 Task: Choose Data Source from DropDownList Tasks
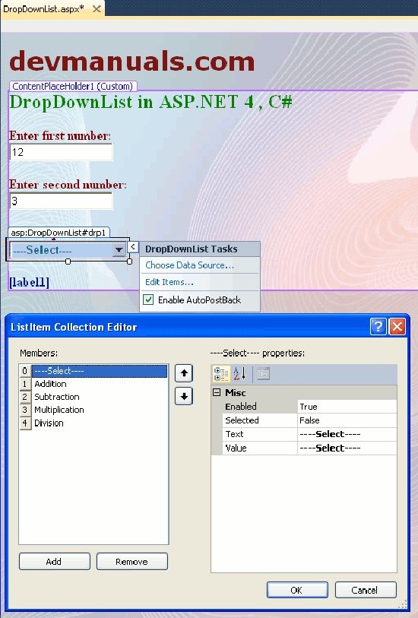pos(189,265)
